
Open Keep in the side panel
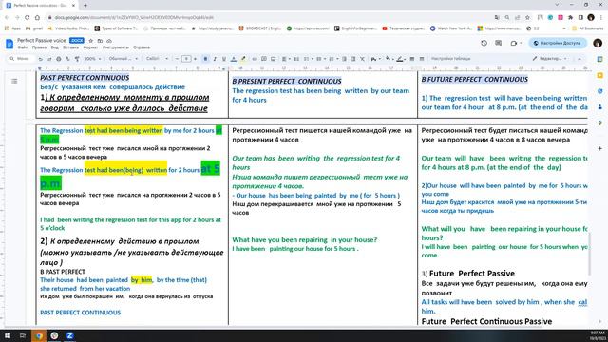(x=599, y=75)
